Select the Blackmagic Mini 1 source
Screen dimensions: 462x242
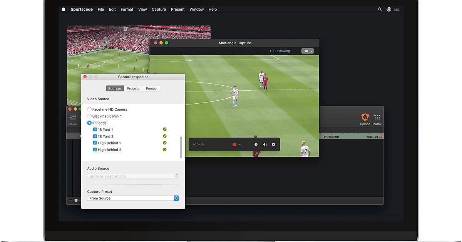point(90,116)
